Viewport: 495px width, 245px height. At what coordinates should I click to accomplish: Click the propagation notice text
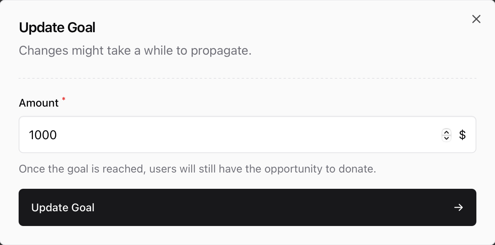pyautogui.click(x=135, y=50)
